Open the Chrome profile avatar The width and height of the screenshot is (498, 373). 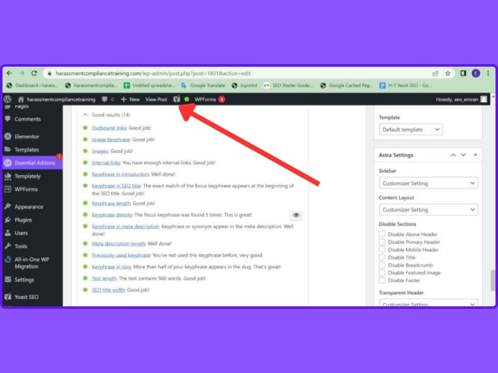[476, 73]
